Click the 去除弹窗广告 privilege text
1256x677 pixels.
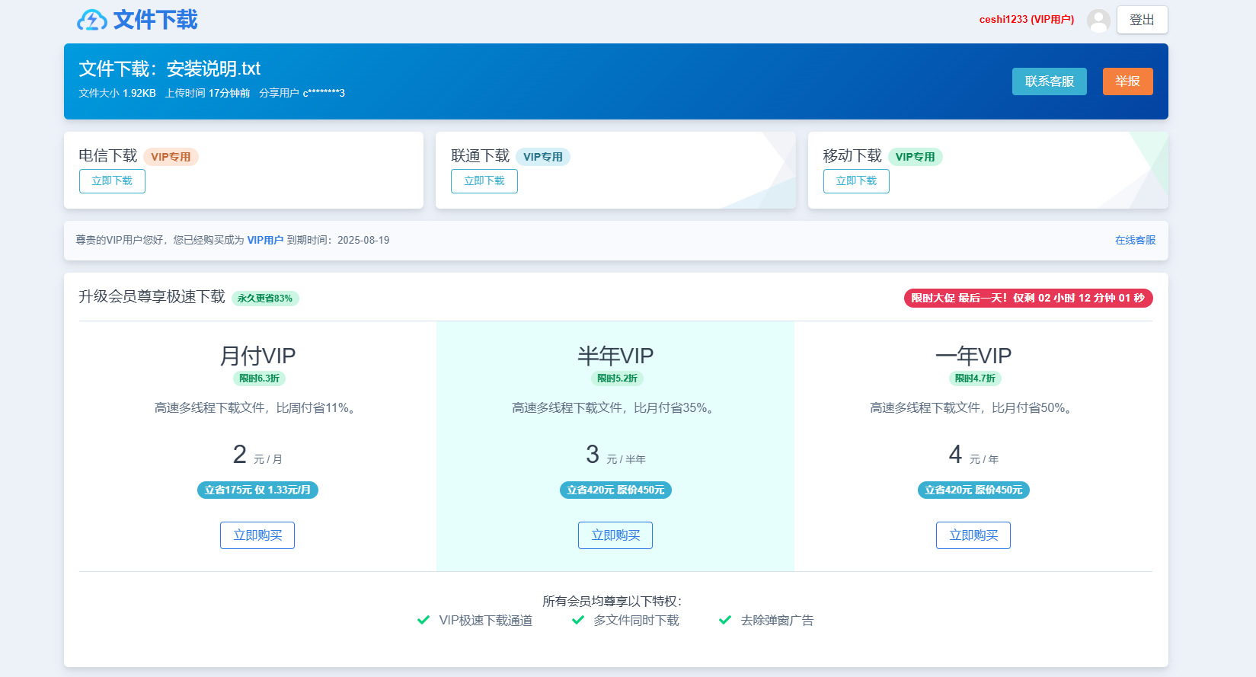point(777,620)
